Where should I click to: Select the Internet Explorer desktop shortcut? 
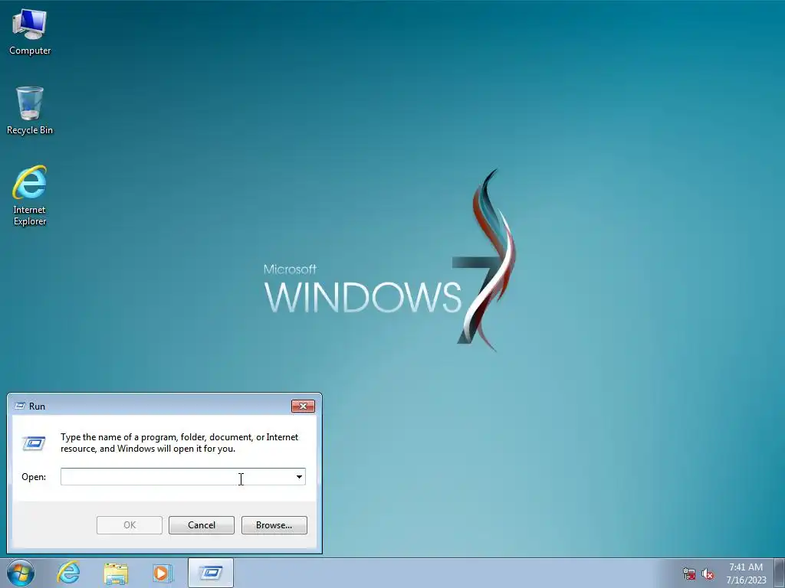point(30,195)
